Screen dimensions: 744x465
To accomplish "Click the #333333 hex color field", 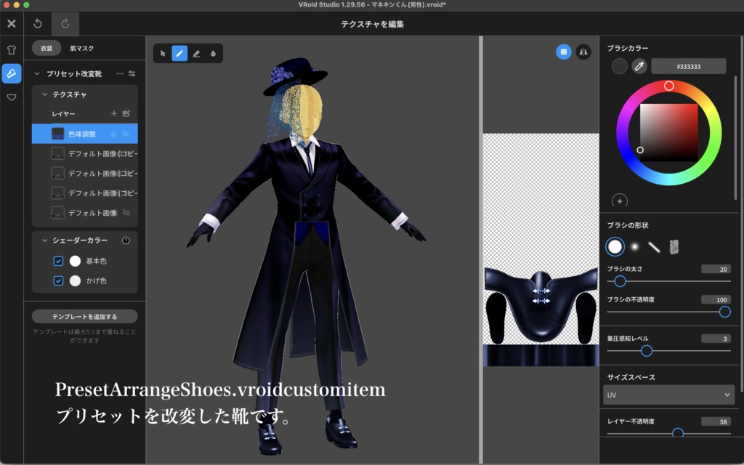I will 687,65.
